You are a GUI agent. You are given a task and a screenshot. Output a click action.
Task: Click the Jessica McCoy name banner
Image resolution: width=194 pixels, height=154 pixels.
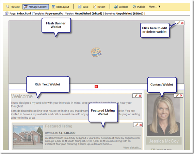[x=164, y=141]
